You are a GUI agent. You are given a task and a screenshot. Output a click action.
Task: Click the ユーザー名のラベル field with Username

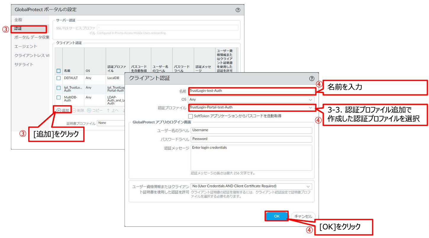pos(251,130)
